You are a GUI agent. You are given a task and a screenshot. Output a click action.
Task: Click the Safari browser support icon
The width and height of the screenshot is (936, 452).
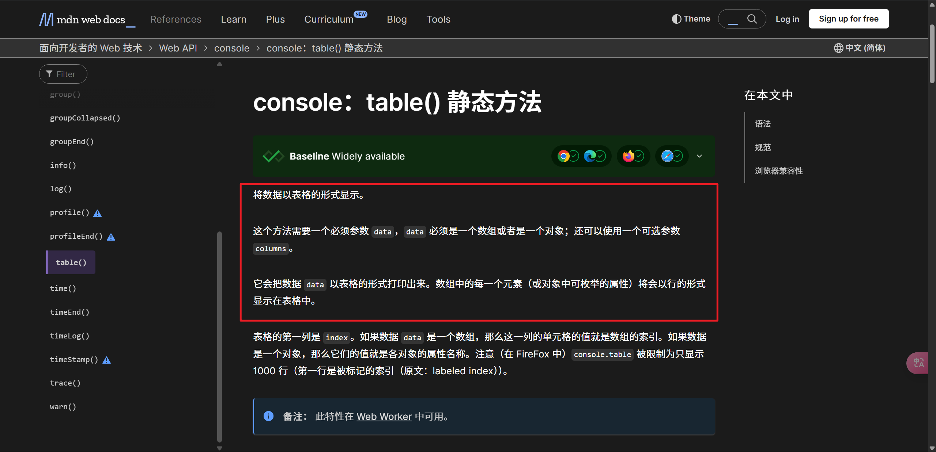[x=667, y=156]
